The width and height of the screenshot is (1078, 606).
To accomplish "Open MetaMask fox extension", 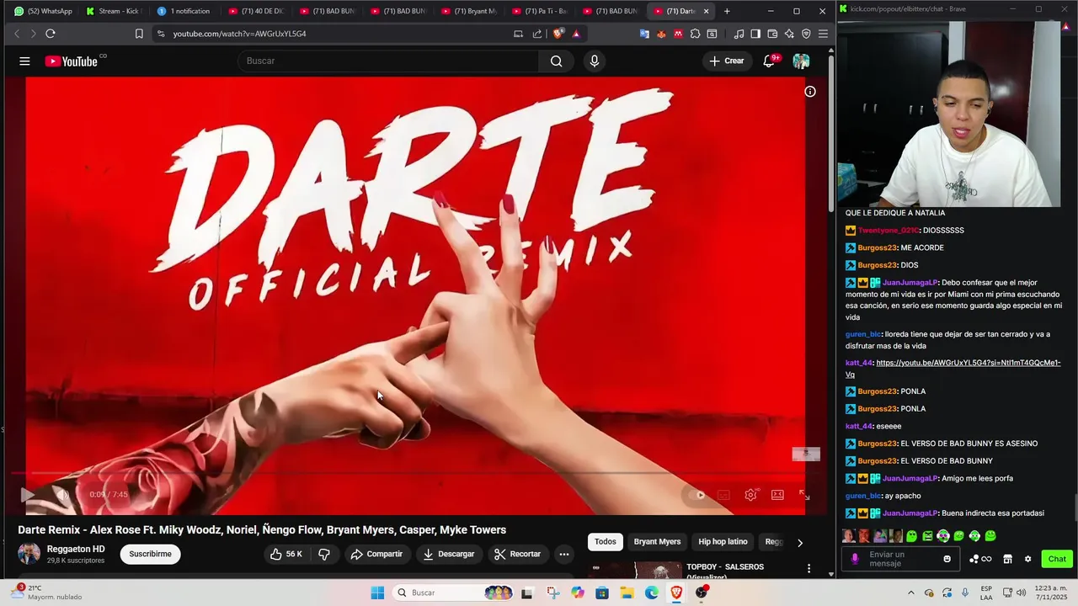I will pos(661,34).
